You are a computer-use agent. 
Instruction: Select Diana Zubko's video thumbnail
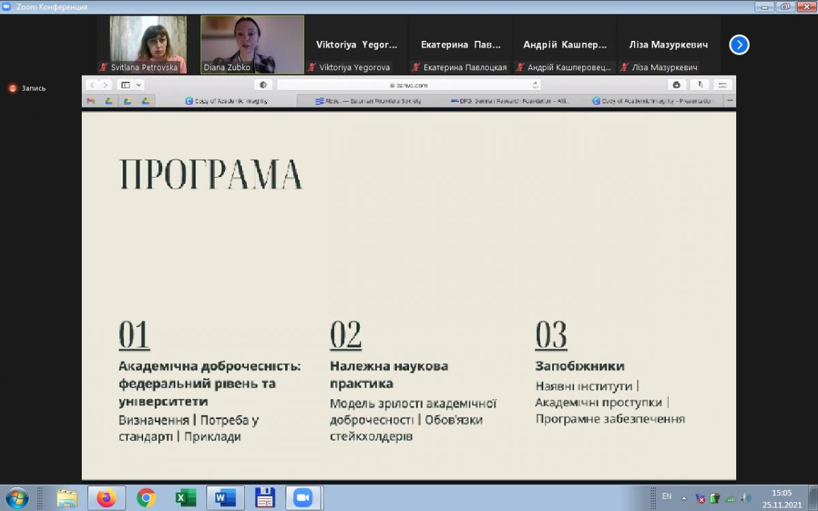(252, 44)
